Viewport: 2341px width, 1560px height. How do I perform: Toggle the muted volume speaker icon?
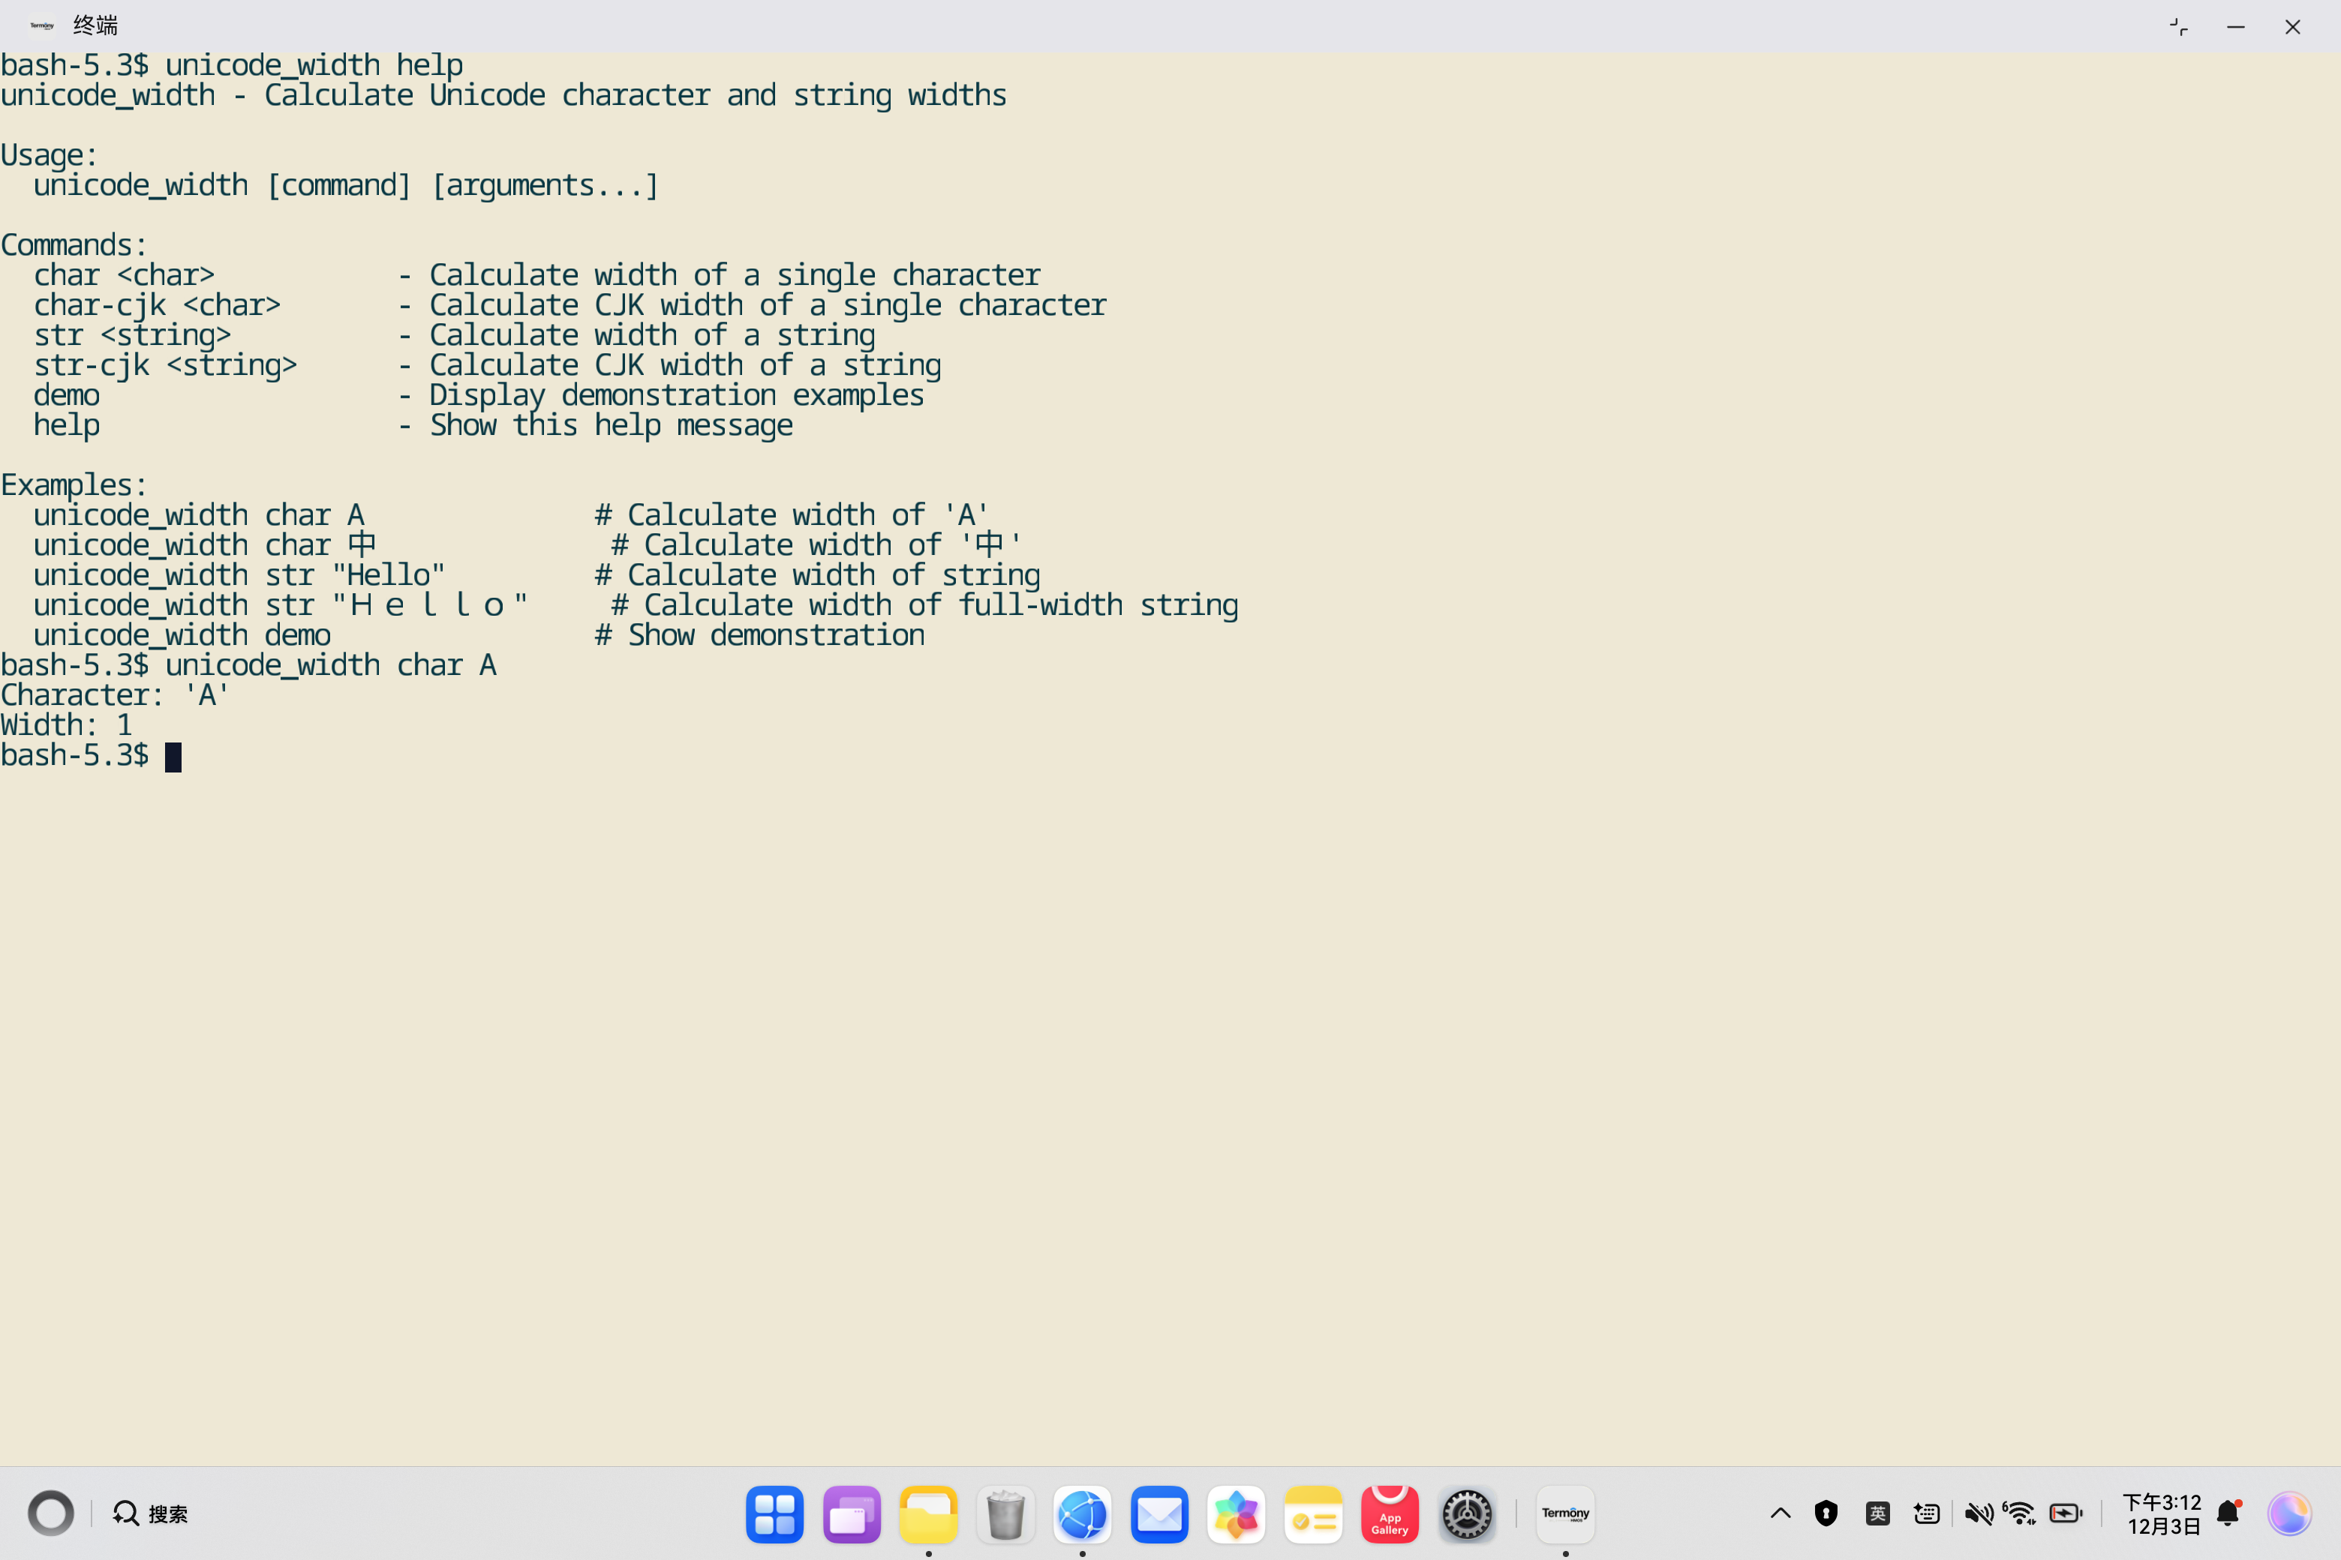click(x=1978, y=1514)
